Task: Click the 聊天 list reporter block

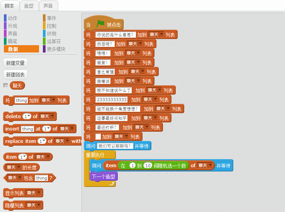Action: click(x=17, y=86)
